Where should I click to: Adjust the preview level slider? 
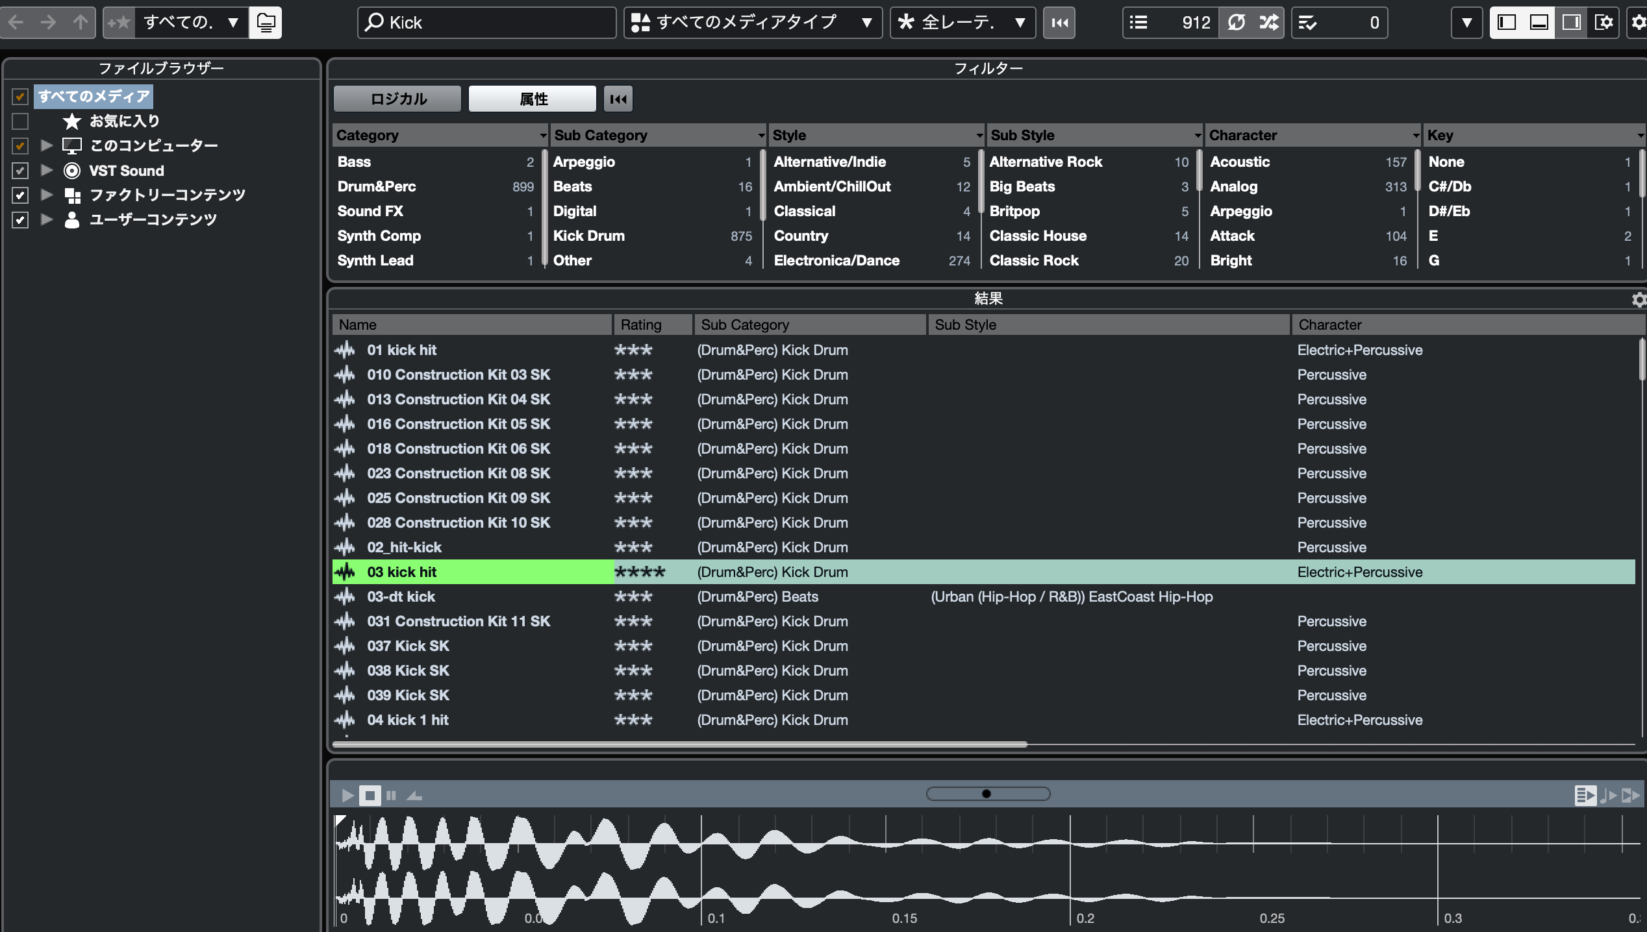[x=987, y=794]
